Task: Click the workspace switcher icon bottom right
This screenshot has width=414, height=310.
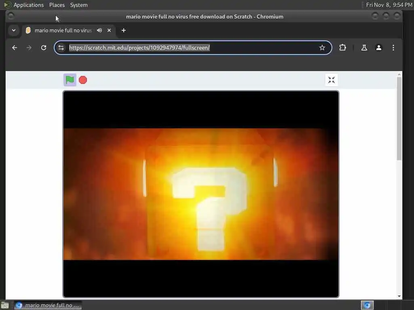Action: tap(367, 305)
